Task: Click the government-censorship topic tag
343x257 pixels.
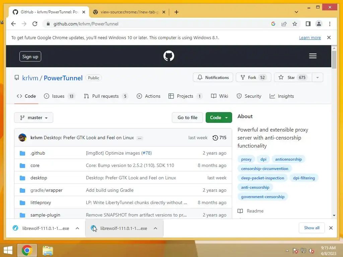Action: pyautogui.click(x=263, y=197)
